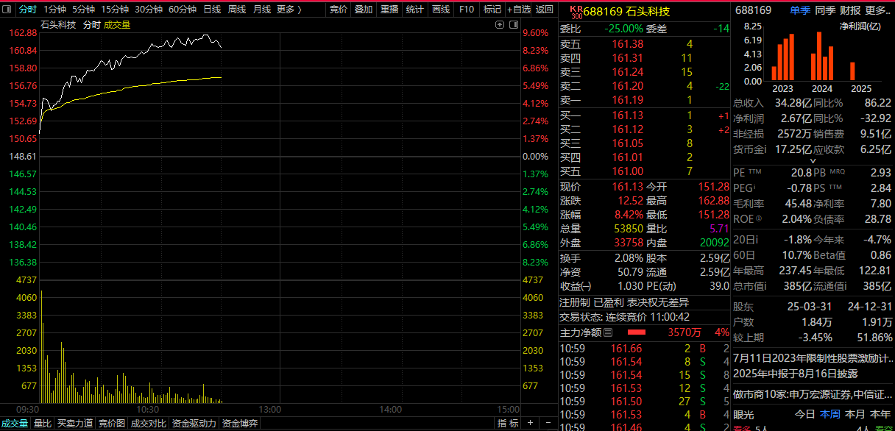The height and width of the screenshot is (431, 895).
Task: Click the 2025 bar in profit chart
Action: 852,71
